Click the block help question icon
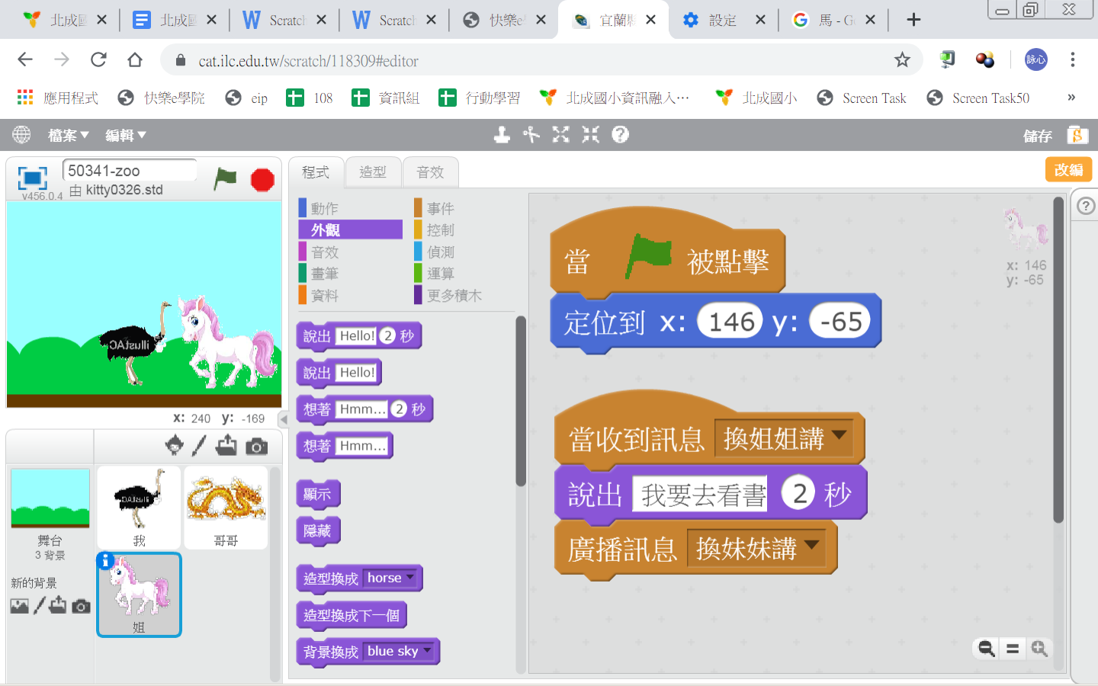This screenshot has width=1098, height=686. click(621, 135)
